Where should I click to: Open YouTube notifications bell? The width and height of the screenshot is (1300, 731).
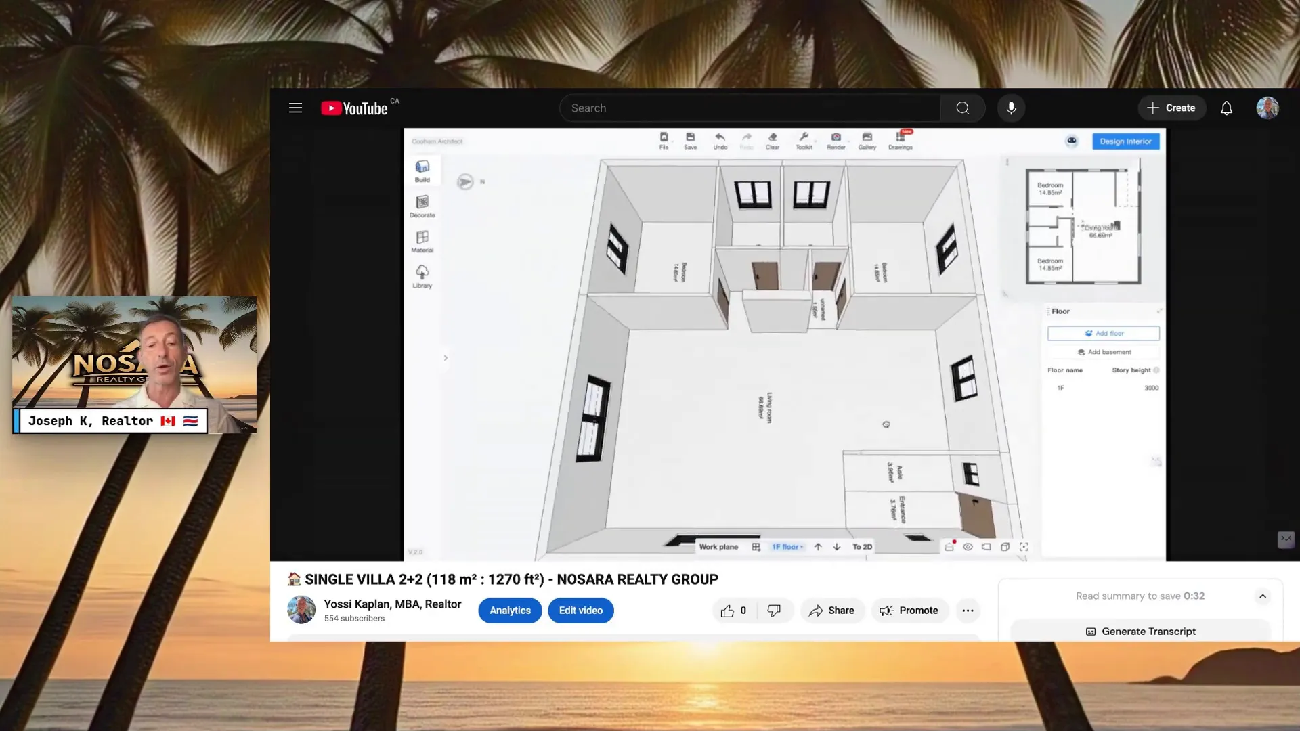tap(1226, 108)
